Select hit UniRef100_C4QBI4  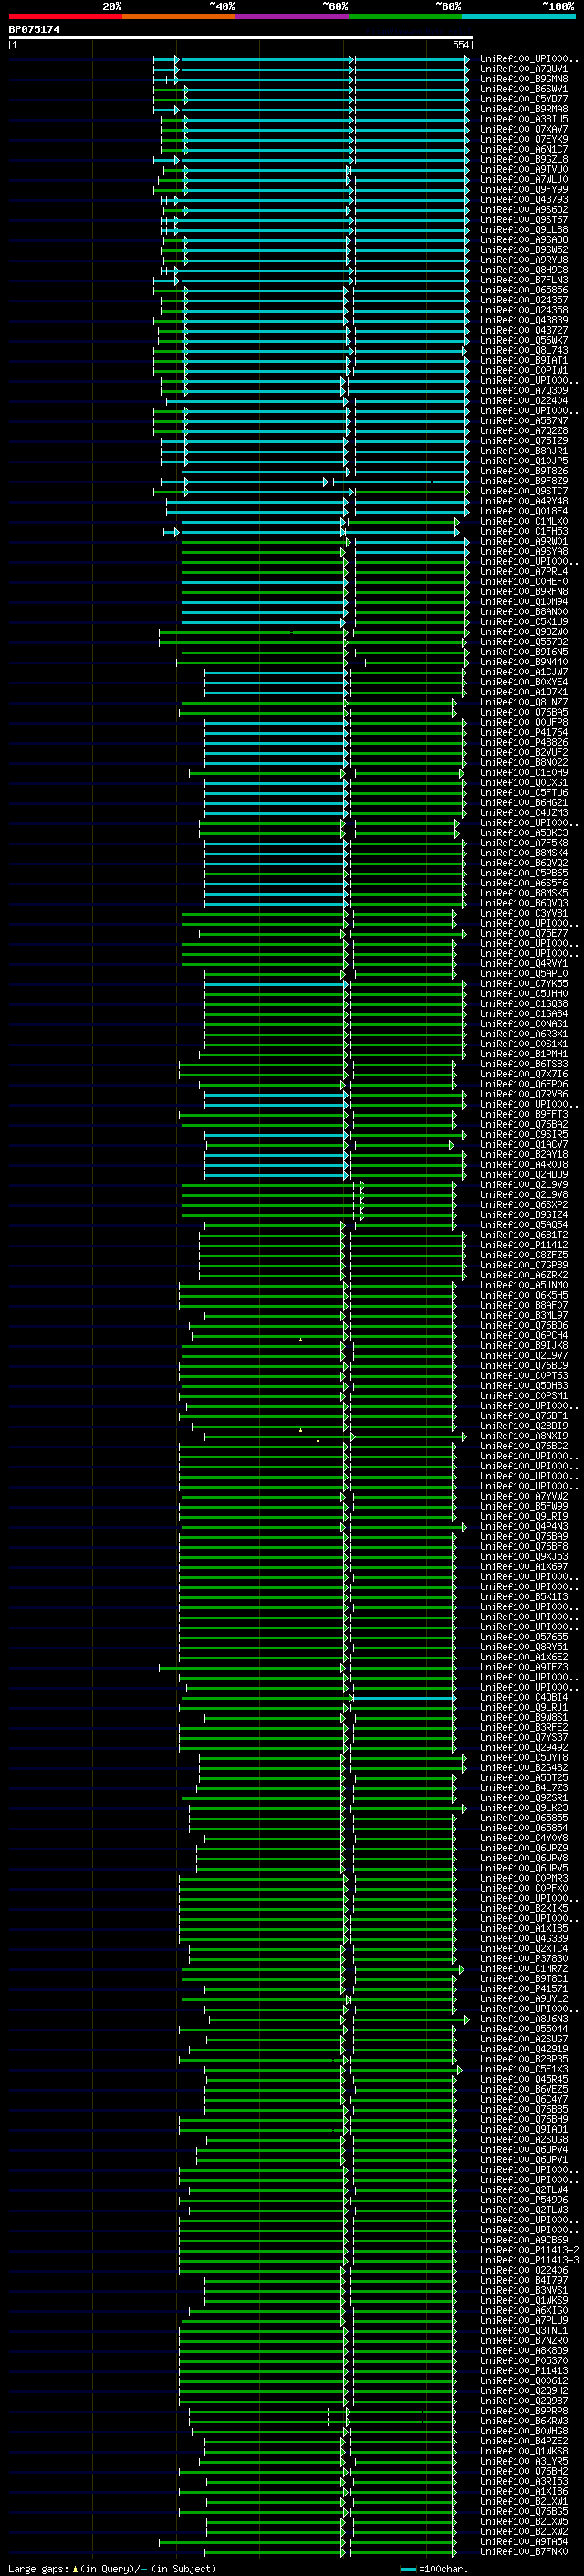click(x=523, y=1697)
